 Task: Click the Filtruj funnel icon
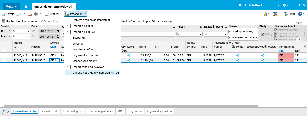[286, 14]
